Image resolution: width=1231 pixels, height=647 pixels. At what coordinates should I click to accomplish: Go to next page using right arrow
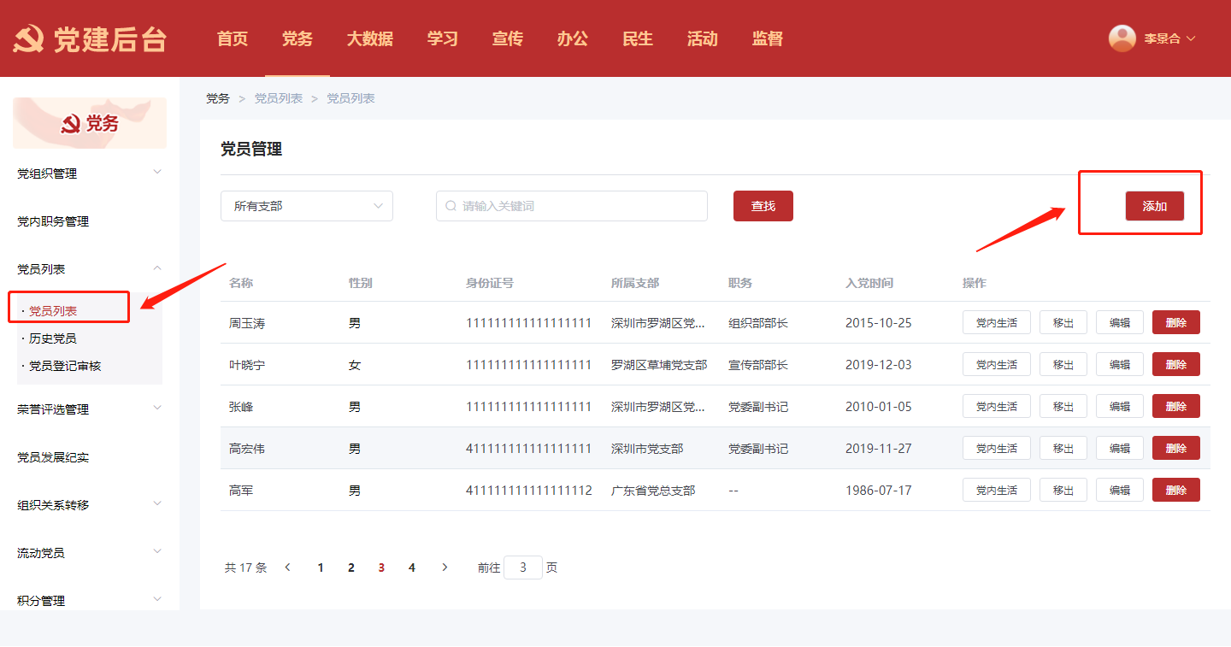(445, 568)
